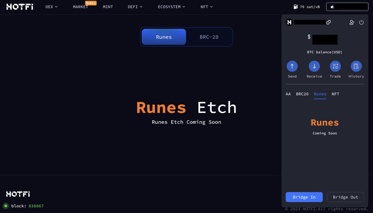The image size is (373, 213).
Task: Click the connected wallet address button
Action: [347, 7]
